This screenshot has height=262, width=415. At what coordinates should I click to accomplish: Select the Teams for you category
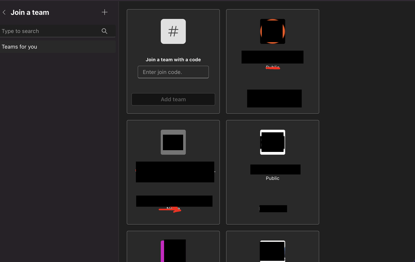(x=58, y=47)
